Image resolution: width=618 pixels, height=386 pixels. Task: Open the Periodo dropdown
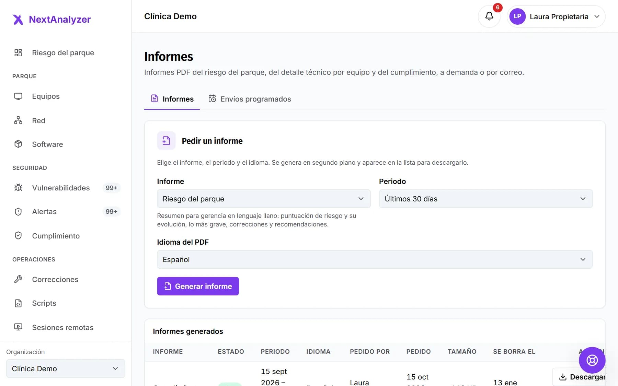point(485,199)
